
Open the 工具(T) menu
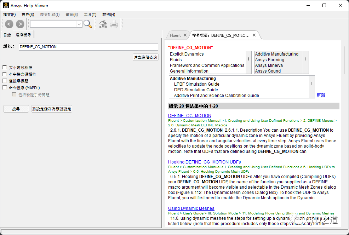click(x=90, y=15)
